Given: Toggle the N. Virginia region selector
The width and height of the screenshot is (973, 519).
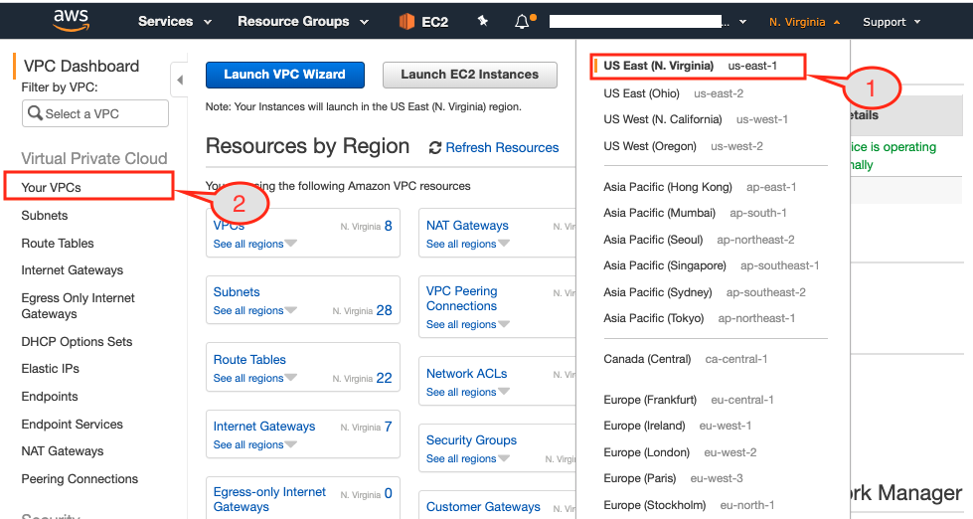Looking at the screenshot, I should 804,22.
